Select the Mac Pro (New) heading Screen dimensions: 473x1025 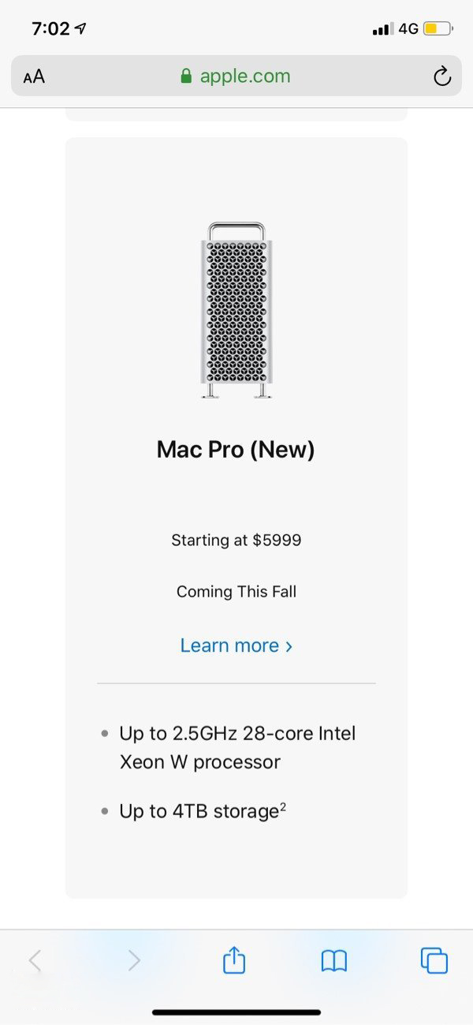(236, 450)
